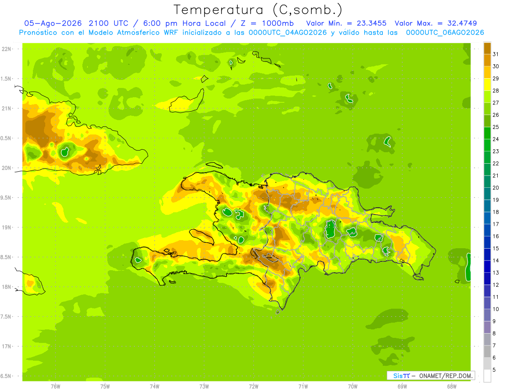
Task: Click the 73W longitude label
Action: tap(204, 387)
